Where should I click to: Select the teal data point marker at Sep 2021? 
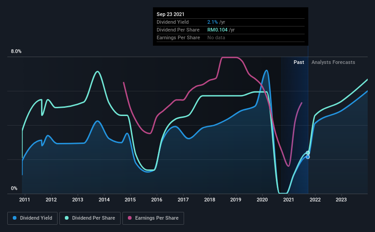pyautogui.click(x=308, y=153)
